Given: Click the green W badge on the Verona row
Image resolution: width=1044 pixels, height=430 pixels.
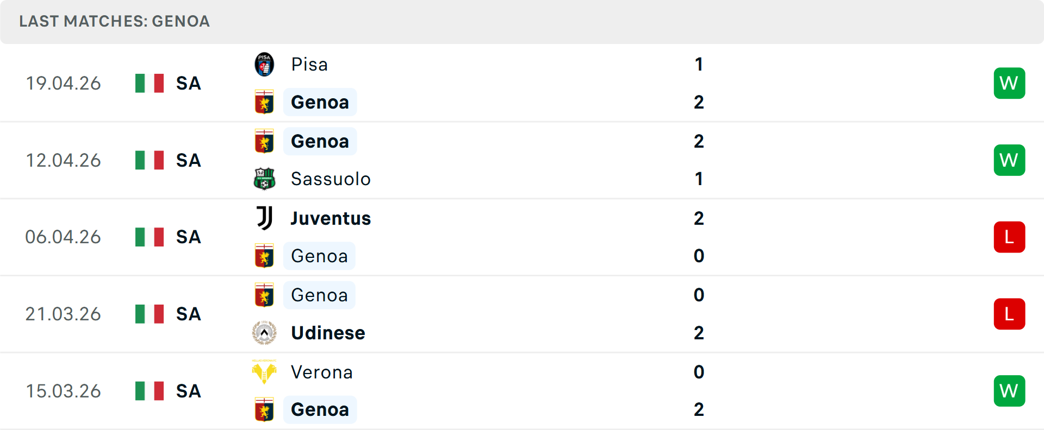Looking at the screenshot, I should [1009, 390].
